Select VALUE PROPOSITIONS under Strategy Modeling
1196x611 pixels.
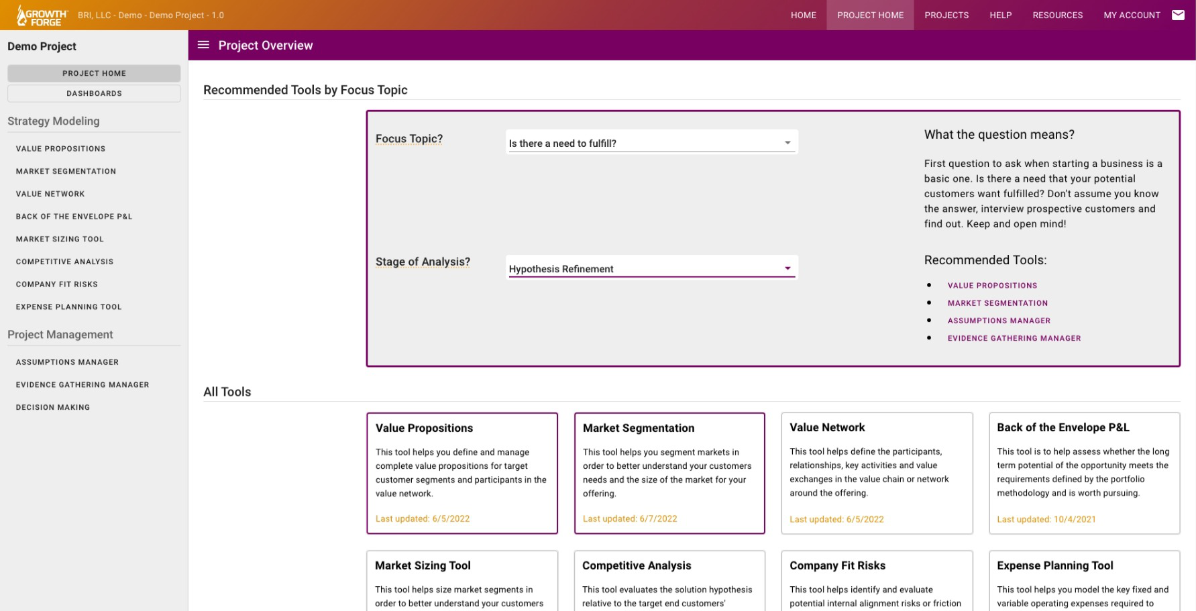tap(60, 148)
